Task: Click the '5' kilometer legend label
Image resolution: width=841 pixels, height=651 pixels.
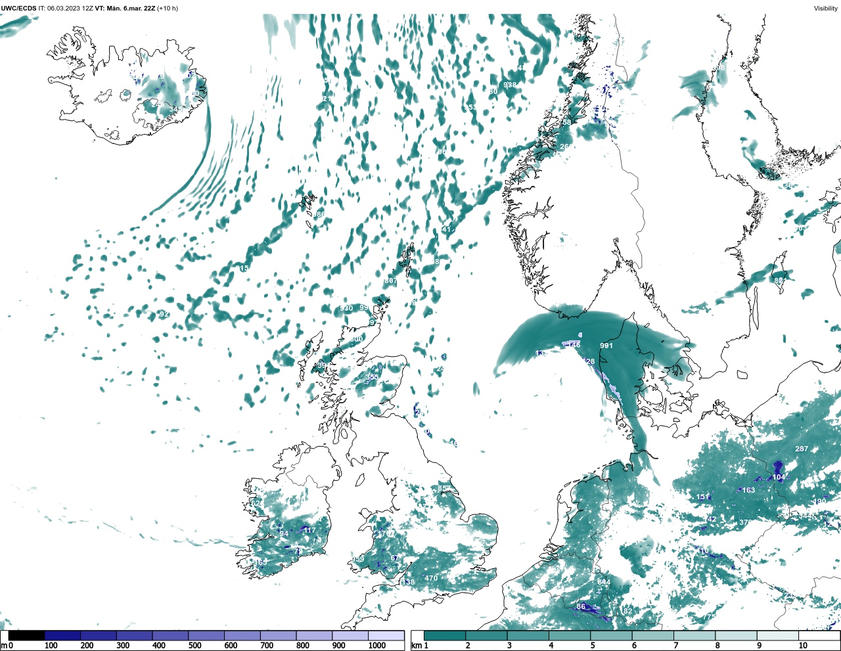Action: tap(592, 646)
